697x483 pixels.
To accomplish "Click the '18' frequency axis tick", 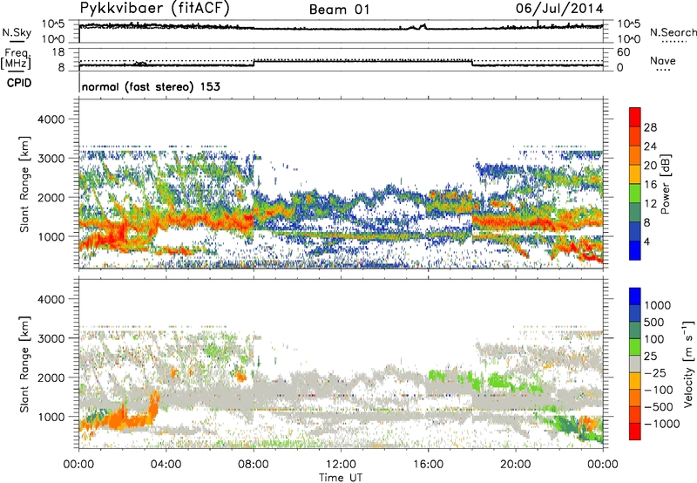I will point(58,52).
